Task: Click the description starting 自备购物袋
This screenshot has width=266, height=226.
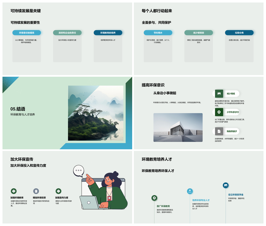Action: 229,140
